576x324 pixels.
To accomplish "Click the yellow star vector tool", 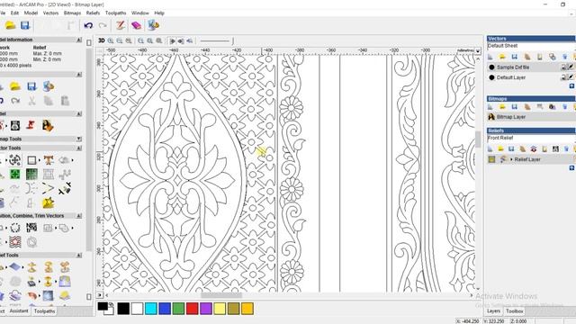I will pos(48,202).
